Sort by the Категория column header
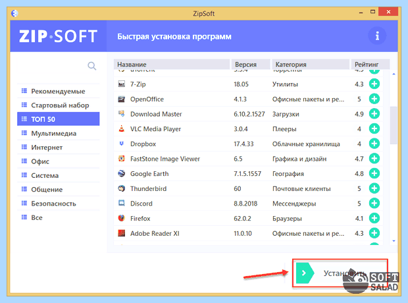 tap(311, 65)
